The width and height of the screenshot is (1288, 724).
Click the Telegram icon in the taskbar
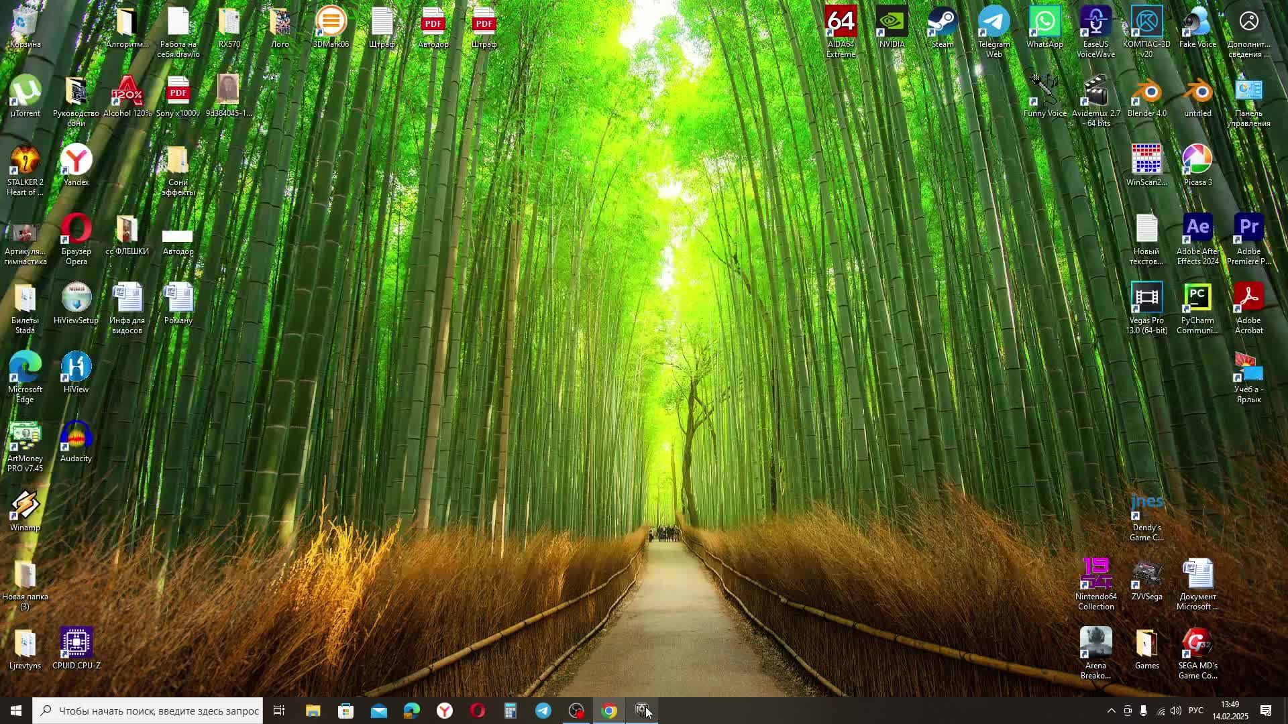point(543,711)
